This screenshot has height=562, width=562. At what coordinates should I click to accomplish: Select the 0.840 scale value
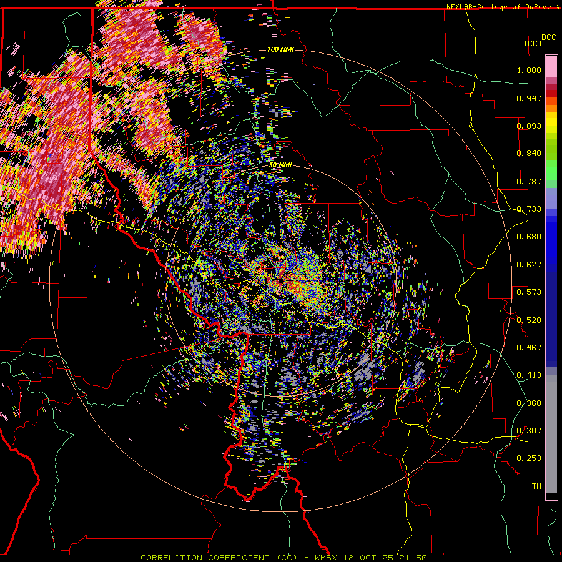[x=529, y=154]
